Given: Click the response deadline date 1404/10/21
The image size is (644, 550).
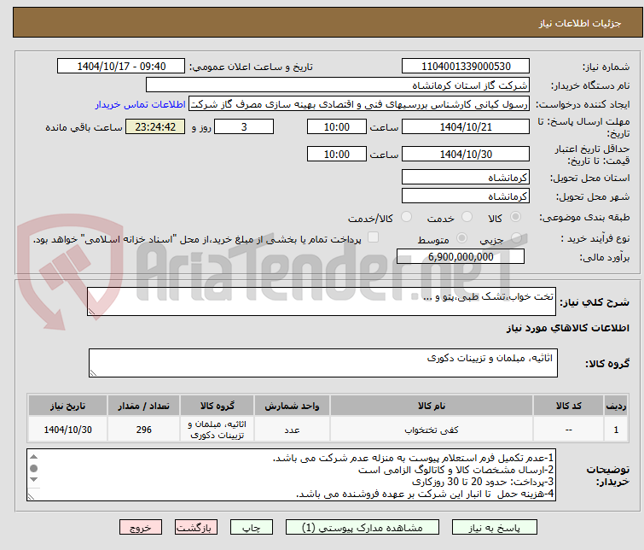Looking at the screenshot, I should (x=466, y=126).
